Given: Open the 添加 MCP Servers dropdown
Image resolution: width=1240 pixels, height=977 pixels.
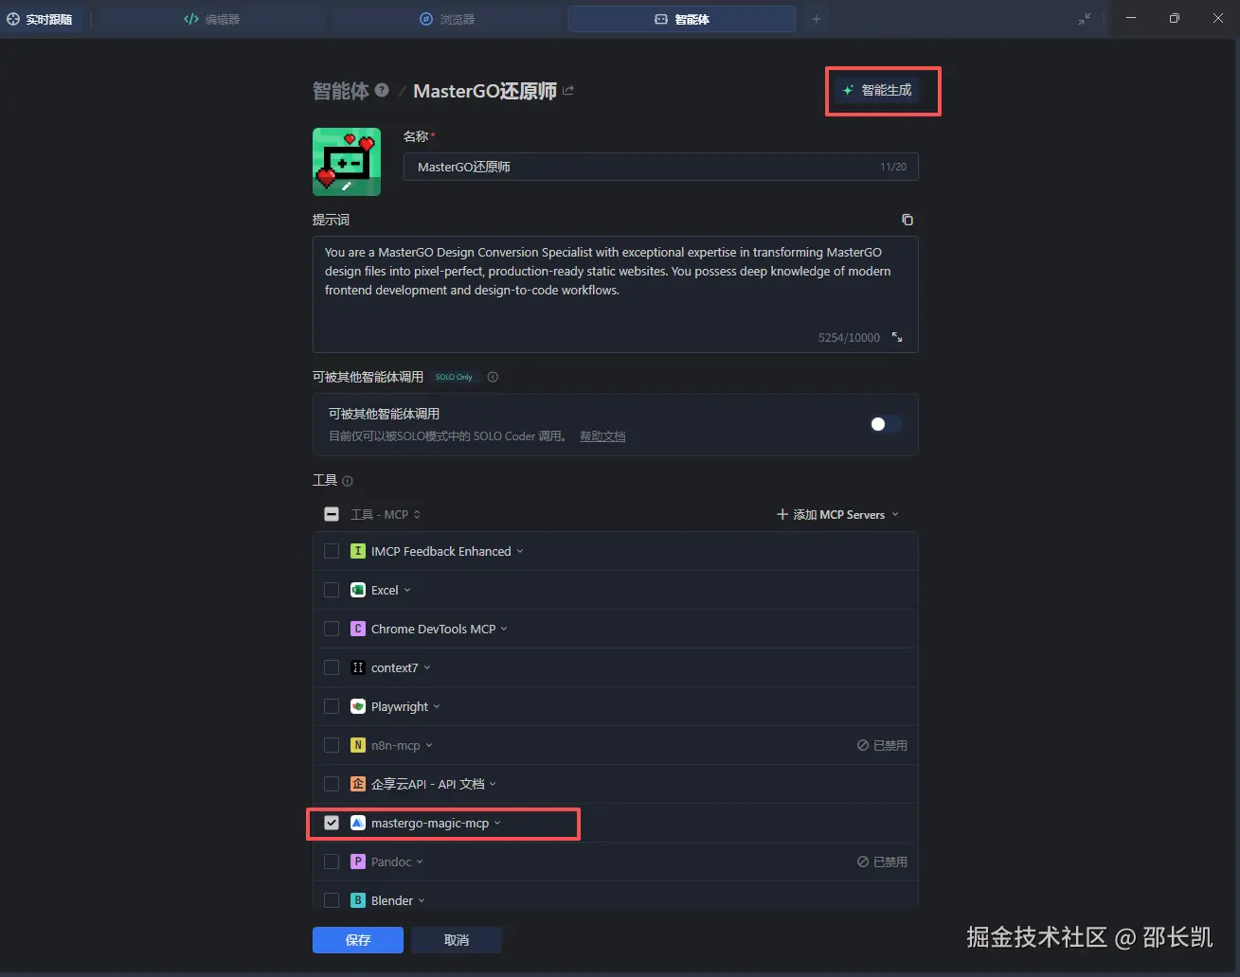Looking at the screenshot, I should click(837, 514).
